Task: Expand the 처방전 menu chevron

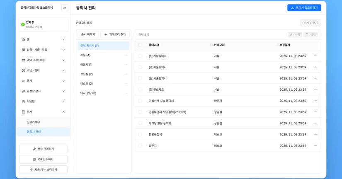Action: (x=63, y=102)
